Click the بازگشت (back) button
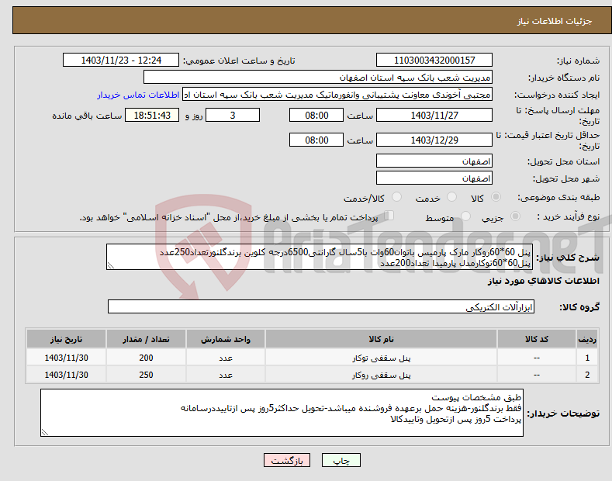This screenshot has width=612, height=481. (287, 460)
